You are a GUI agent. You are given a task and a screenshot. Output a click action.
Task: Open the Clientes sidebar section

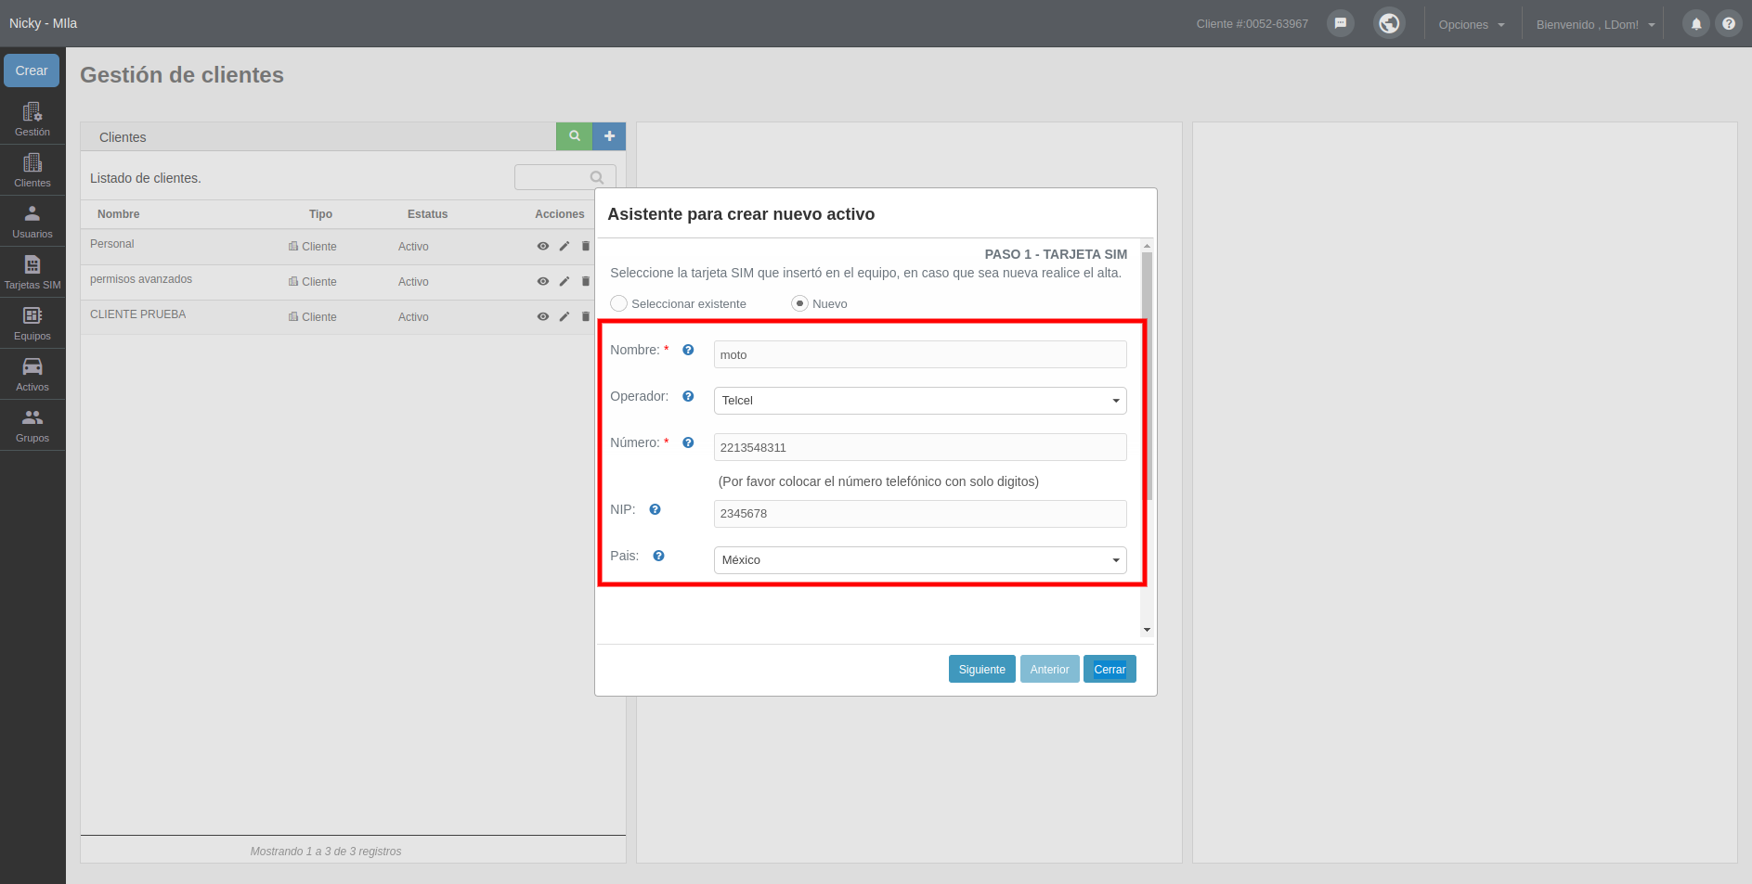[32, 170]
